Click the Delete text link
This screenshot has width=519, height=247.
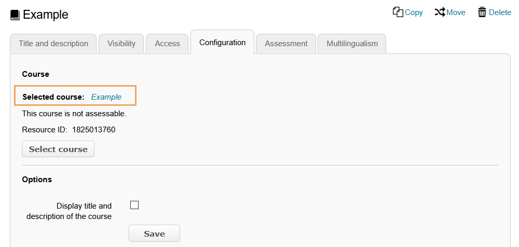tap(500, 12)
